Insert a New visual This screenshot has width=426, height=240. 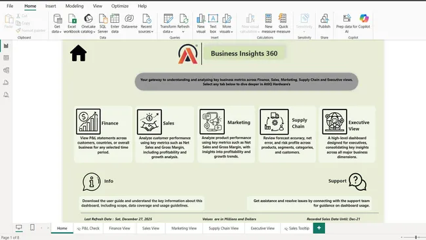coord(201,24)
